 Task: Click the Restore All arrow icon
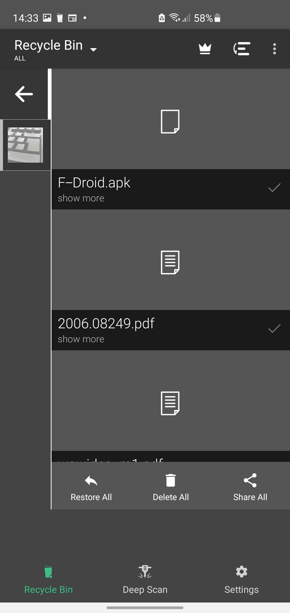pyautogui.click(x=91, y=480)
